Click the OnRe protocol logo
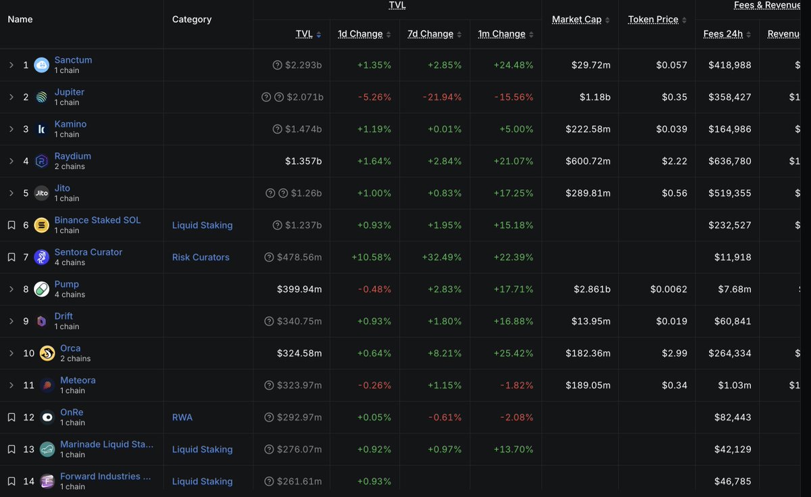Viewport: 811px width, 497px height. point(47,417)
